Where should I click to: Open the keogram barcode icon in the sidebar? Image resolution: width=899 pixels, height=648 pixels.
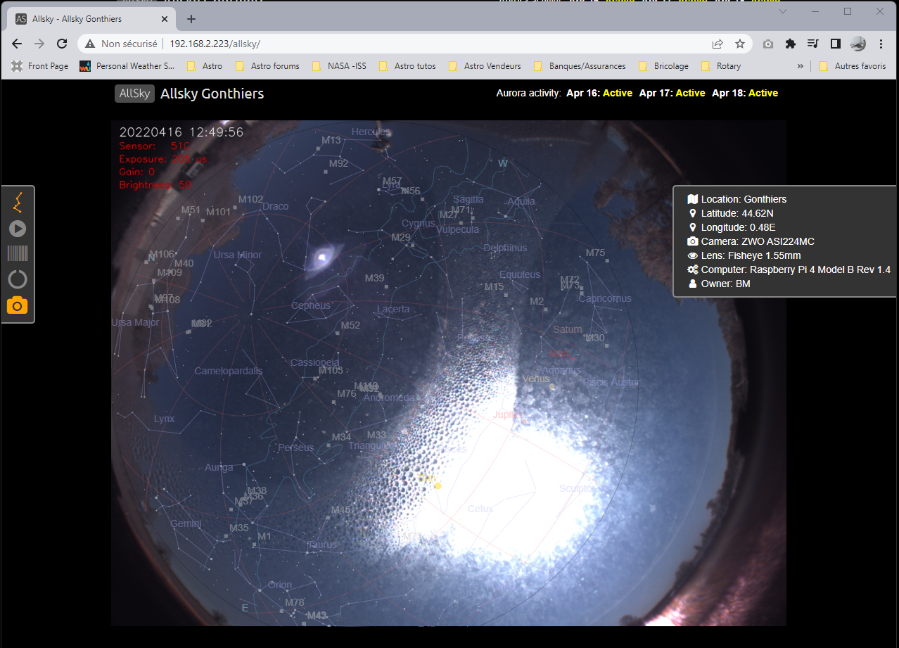(x=18, y=254)
